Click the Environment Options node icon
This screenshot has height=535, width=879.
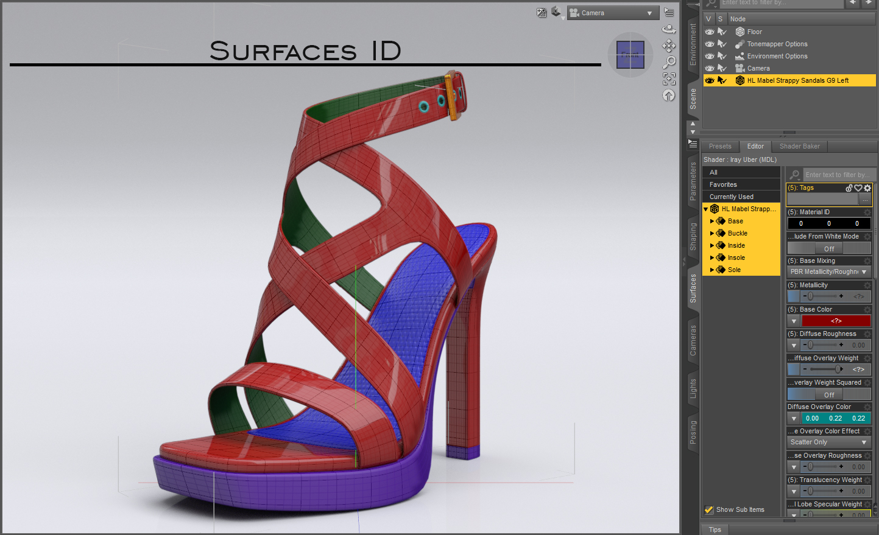740,56
